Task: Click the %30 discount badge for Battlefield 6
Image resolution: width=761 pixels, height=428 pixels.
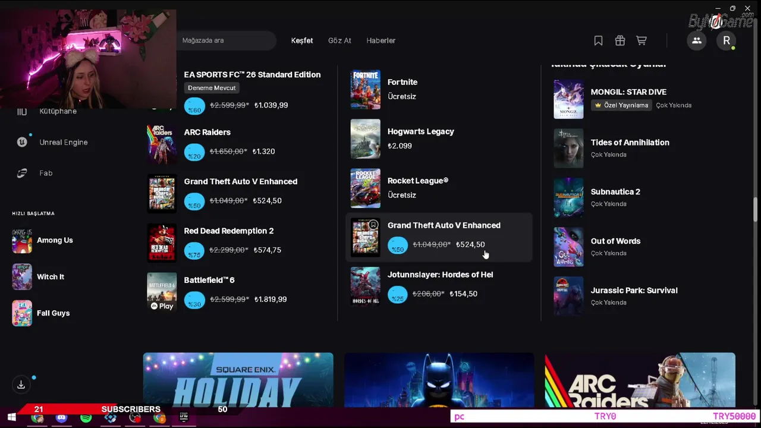Action: pyautogui.click(x=194, y=301)
